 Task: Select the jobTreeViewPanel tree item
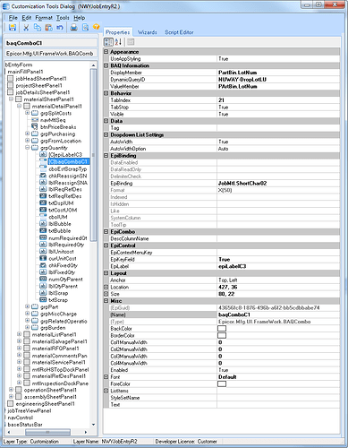tap(30, 410)
